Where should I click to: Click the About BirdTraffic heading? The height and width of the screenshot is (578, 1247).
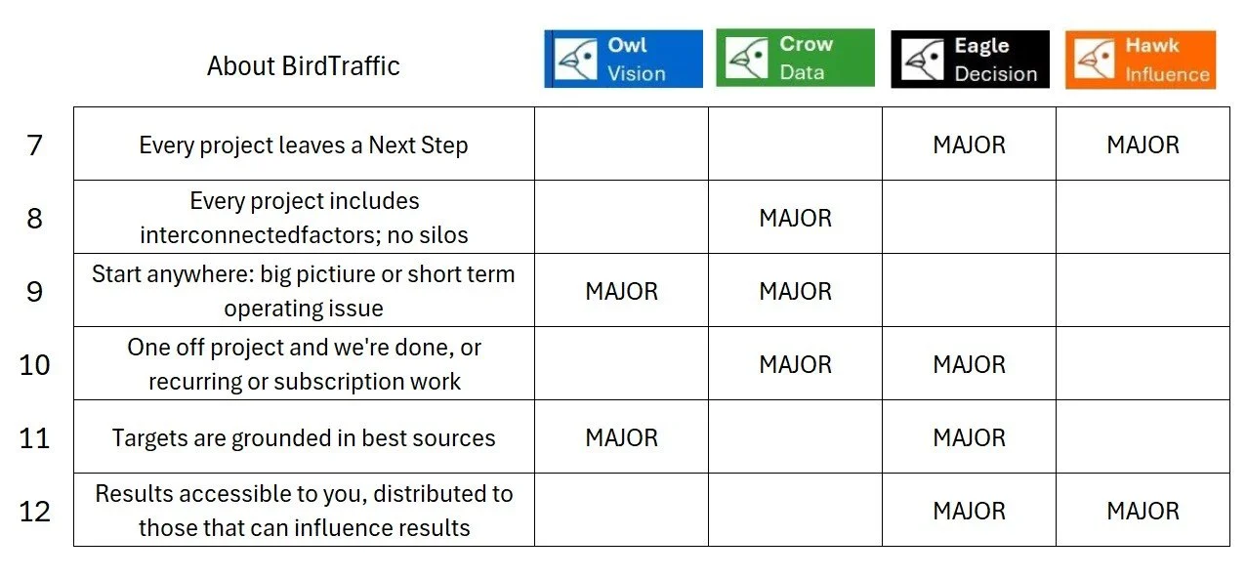point(304,66)
